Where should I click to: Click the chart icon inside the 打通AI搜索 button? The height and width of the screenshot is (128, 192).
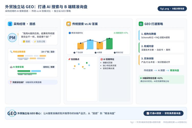(148, 113)
